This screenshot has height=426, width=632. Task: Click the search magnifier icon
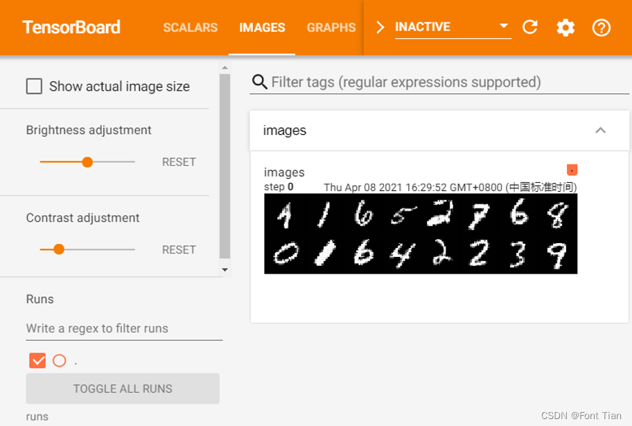(x=259, y=82)
